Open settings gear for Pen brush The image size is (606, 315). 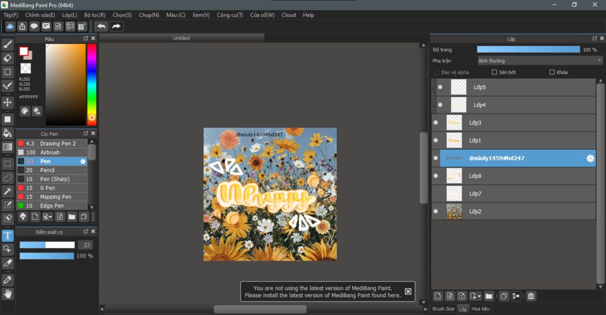click(83, 161)
